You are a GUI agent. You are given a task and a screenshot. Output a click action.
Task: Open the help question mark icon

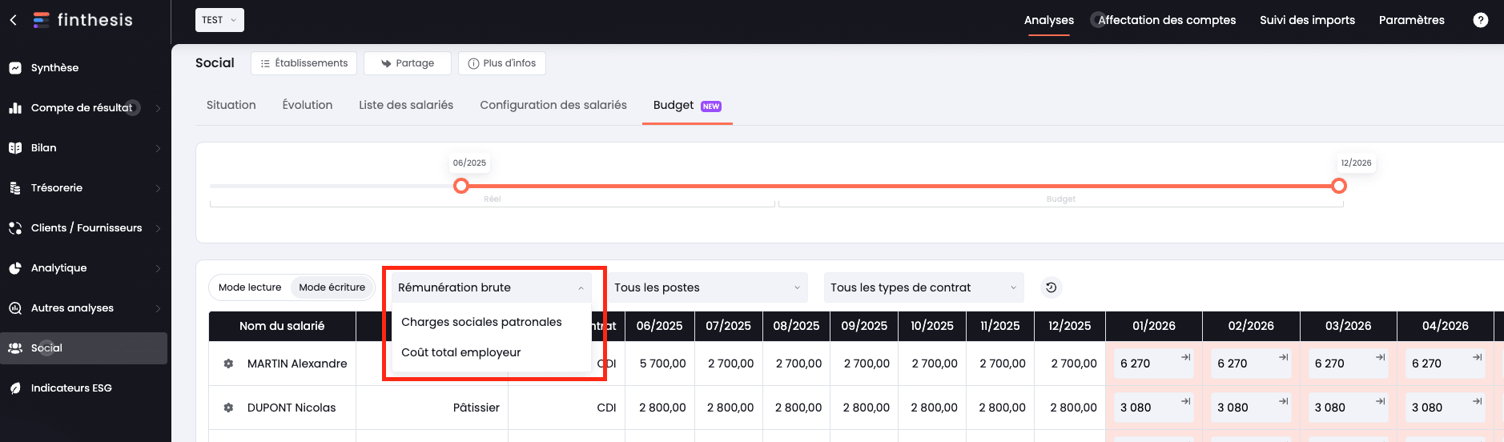point(1481,20)
